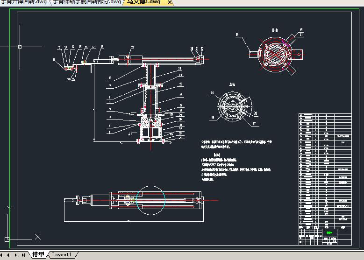Viewport: 364px width, 260px height.
Task: Select the active 马文博1.dwg document tab
Action: click(144, 2)
